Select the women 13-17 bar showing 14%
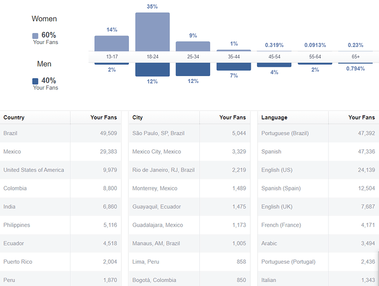This screenshot has height=286, width=379. pos(112,43)
